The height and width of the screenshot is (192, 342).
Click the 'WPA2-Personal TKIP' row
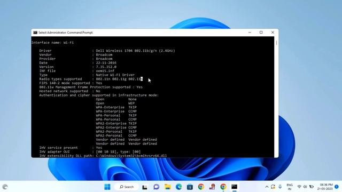click(x=116, y=132)
